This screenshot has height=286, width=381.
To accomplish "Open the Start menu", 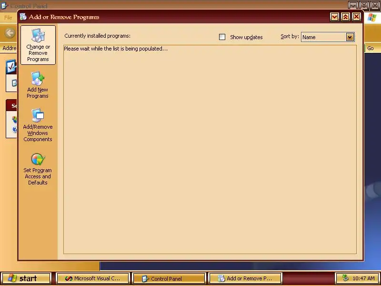I will click(26, 278).
